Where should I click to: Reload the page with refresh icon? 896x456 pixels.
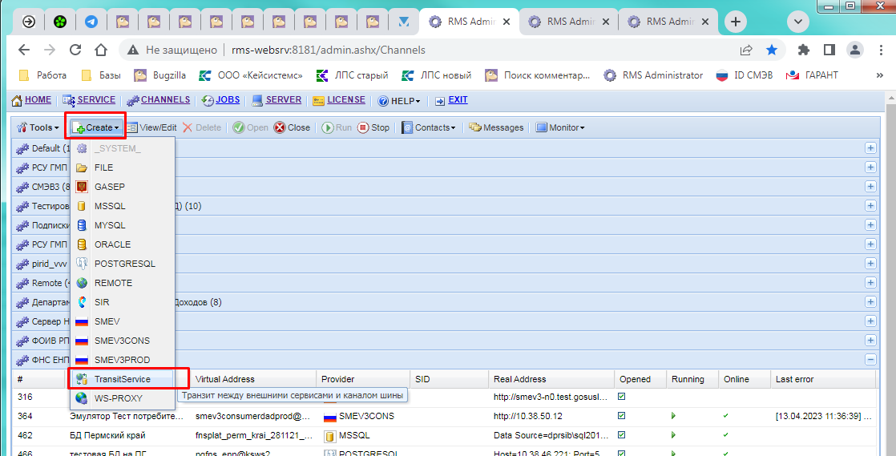[x=75, y=50]
